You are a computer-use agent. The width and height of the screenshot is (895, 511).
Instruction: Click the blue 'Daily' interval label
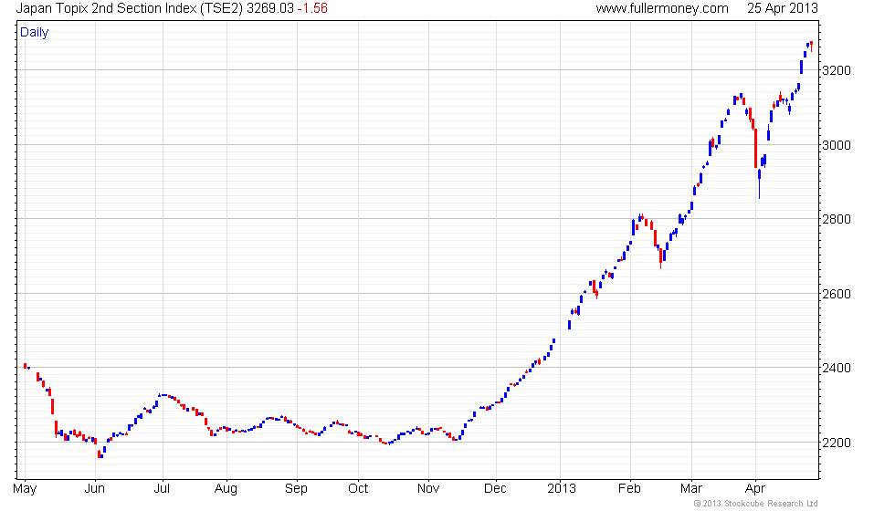click(x=35, y=33)
